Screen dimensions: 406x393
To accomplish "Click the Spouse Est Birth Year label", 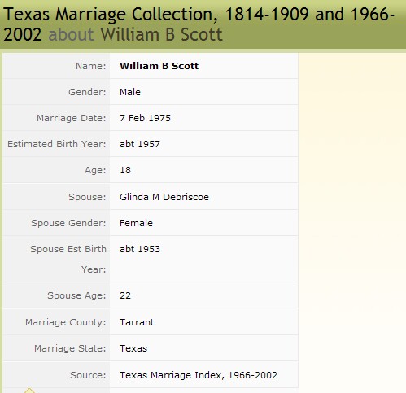I will [x=68, y=259].
